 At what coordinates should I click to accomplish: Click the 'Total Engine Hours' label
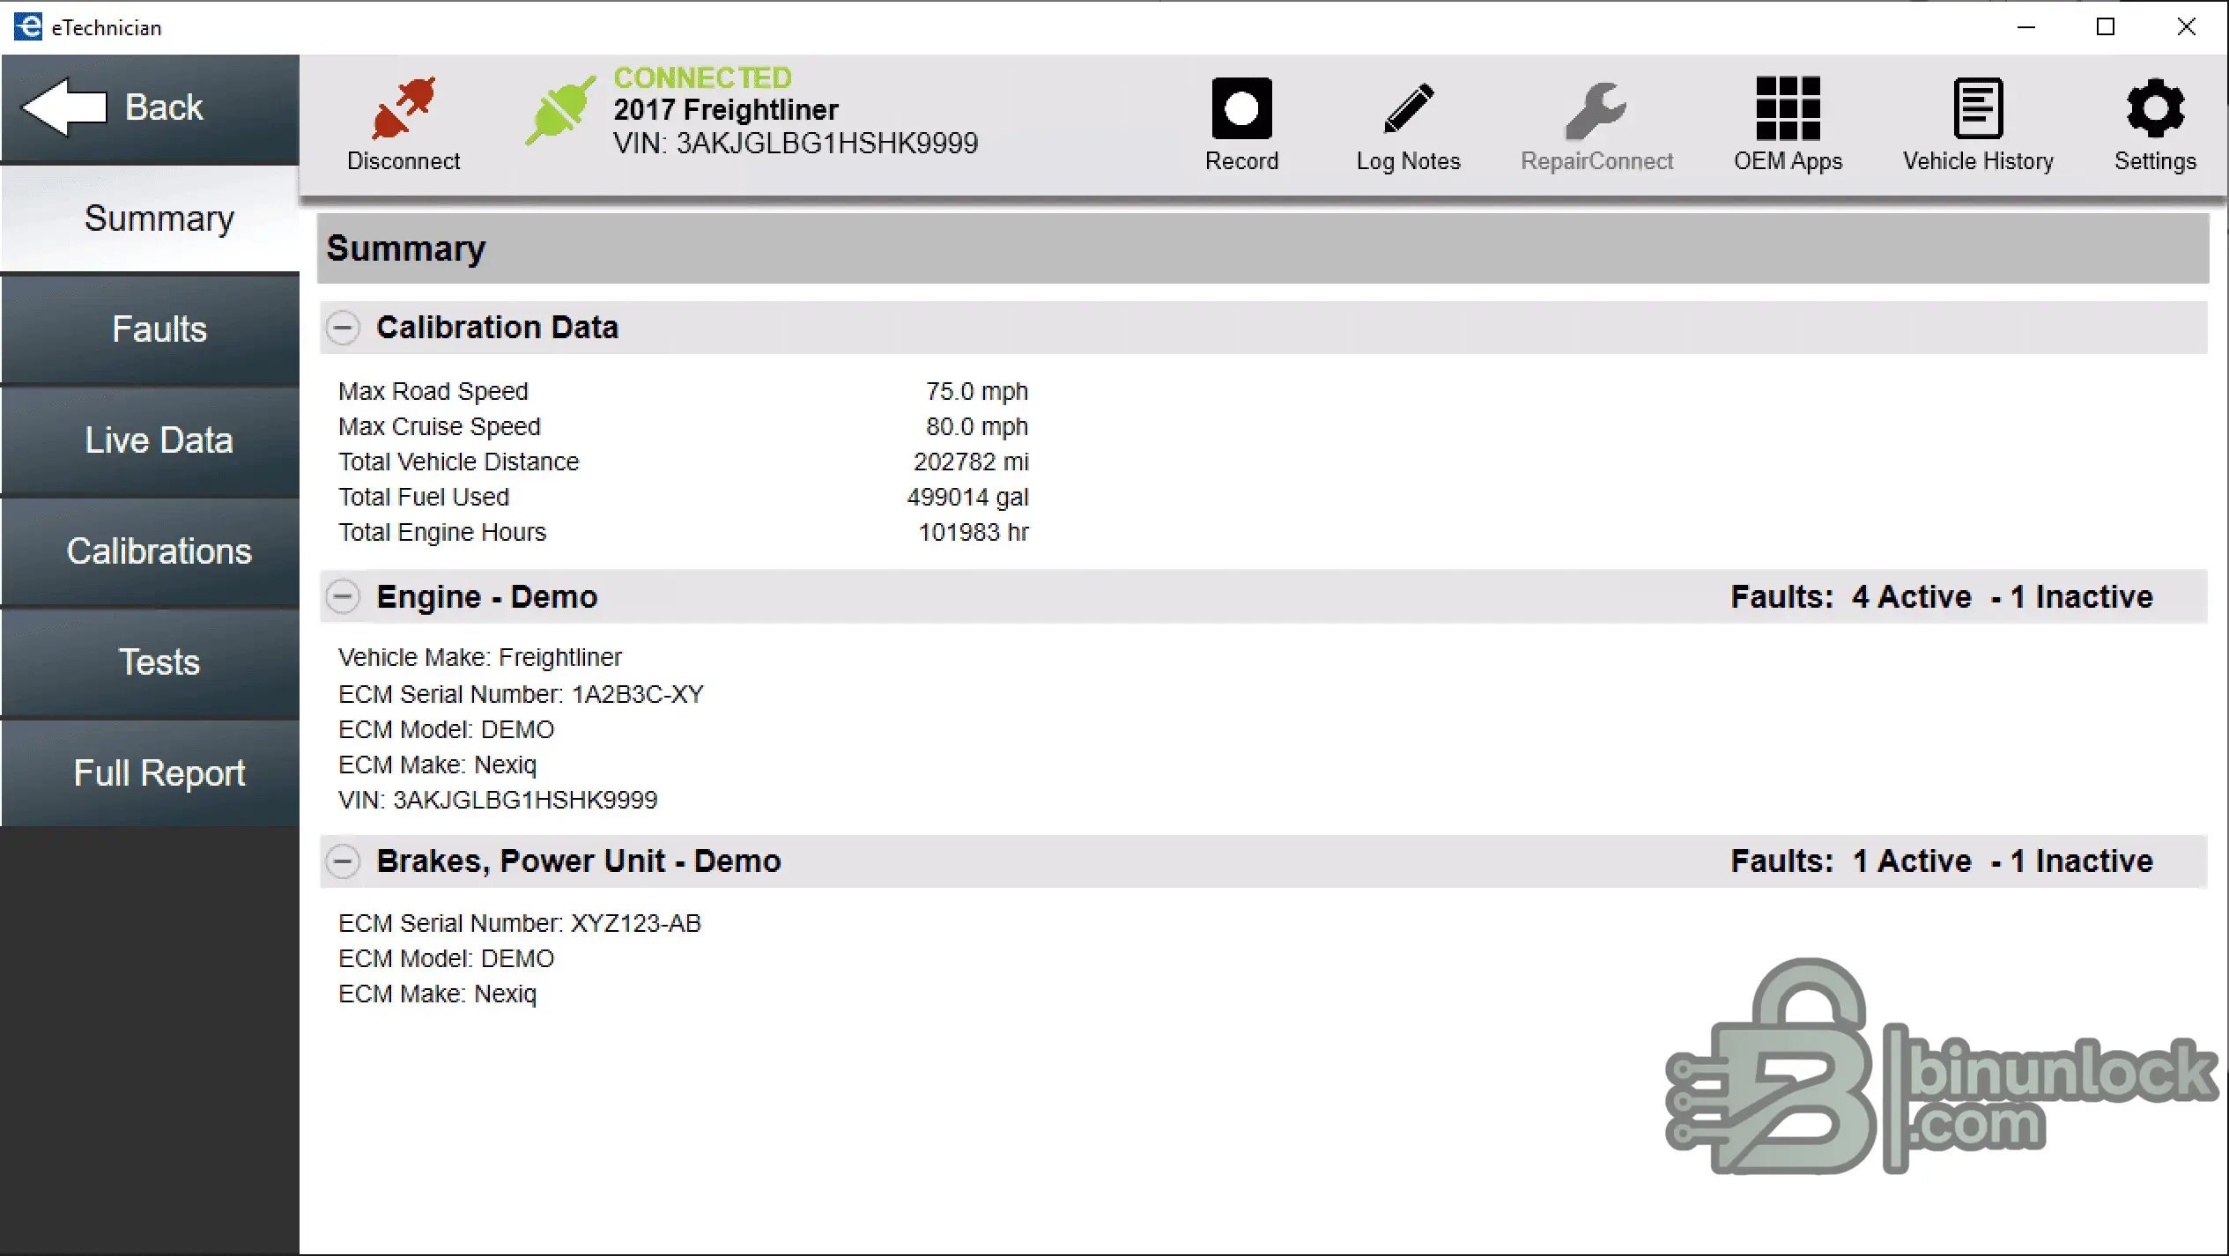(x=442, y=532)
